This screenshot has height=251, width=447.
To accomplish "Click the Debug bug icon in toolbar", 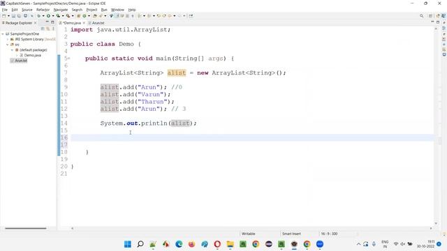I will click(39, 16).
